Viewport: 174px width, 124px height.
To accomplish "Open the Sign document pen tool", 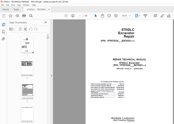I will [169, 16].
